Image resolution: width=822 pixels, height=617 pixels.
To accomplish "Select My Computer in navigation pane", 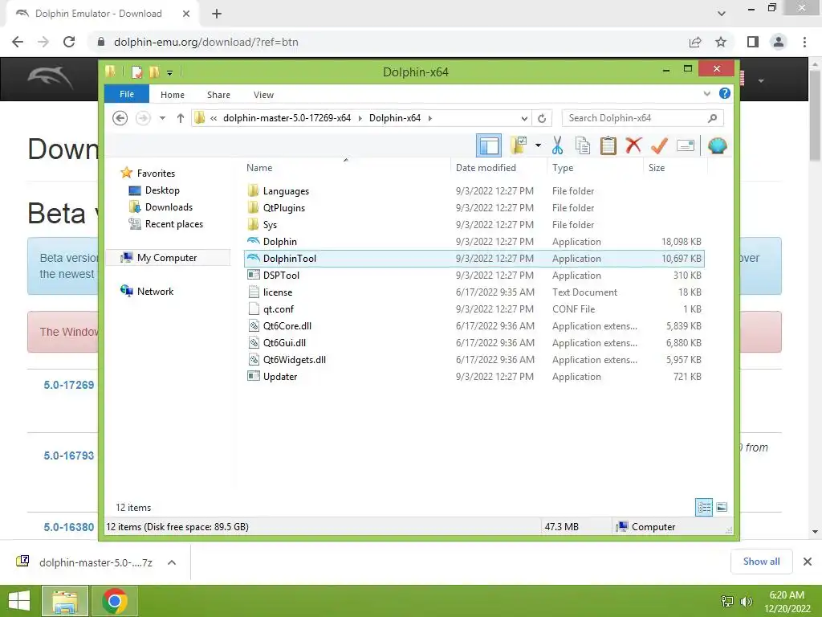I will [x=169, y=258].
